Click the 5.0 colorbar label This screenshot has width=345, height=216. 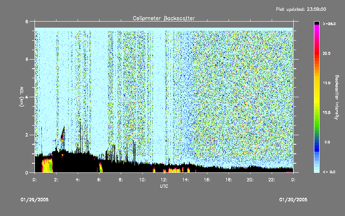click(x=327, y=142)
